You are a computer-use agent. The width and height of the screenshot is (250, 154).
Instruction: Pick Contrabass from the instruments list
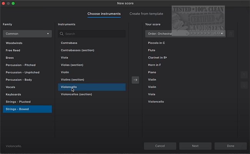tap(69, 43)
